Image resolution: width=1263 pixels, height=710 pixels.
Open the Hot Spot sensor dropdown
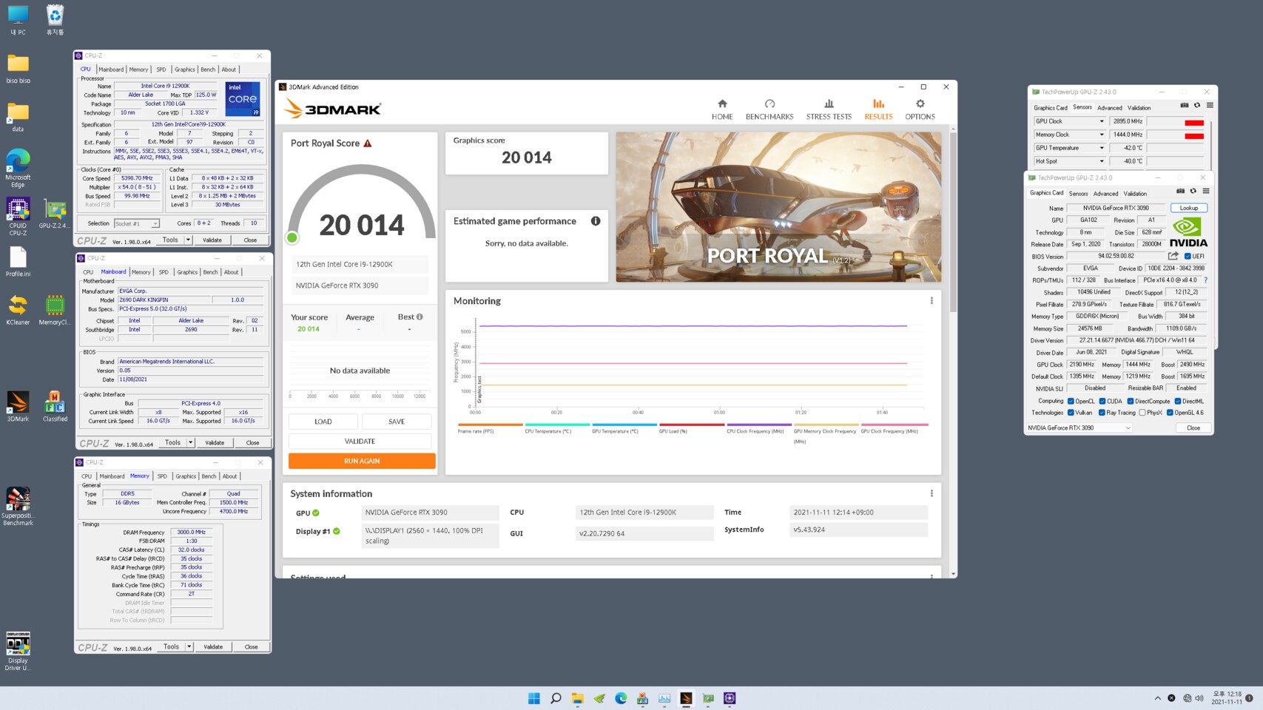click(1101, 161)
